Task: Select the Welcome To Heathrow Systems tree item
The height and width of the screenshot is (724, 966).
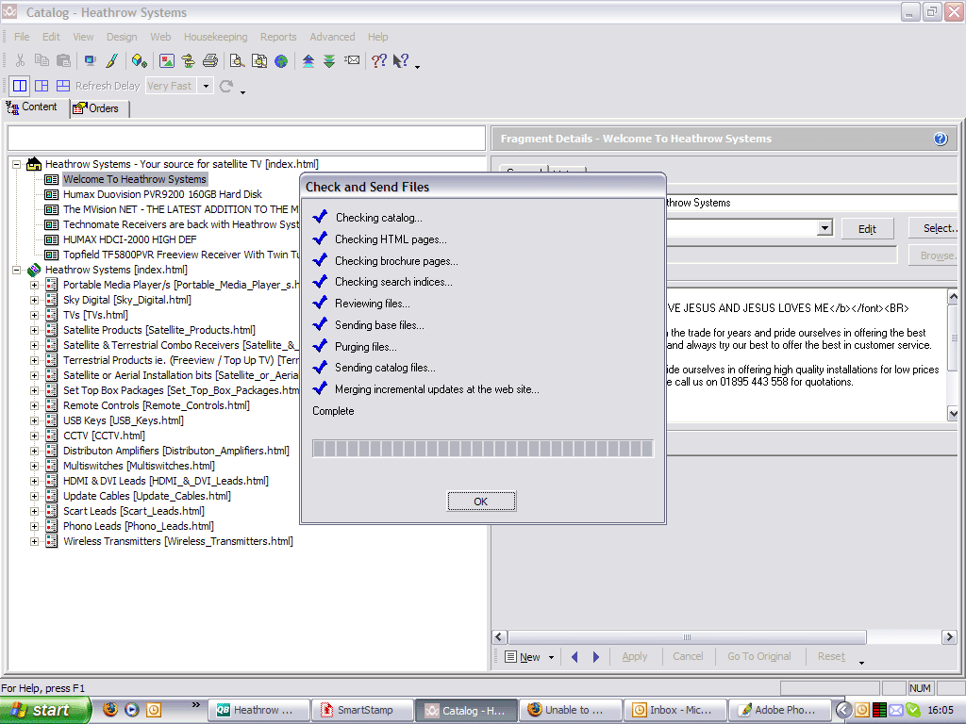Action: [x=134, y=179]
